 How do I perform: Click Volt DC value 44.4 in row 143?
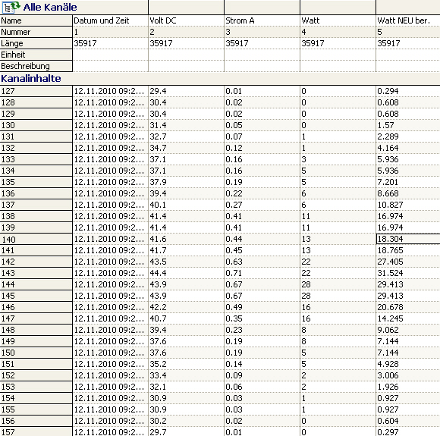[158, 273]
